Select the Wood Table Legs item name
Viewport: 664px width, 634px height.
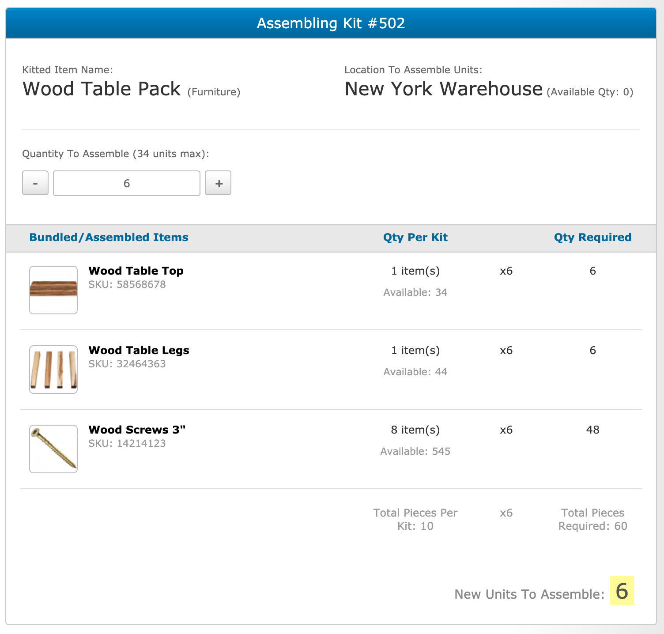(x=139, y=350)
